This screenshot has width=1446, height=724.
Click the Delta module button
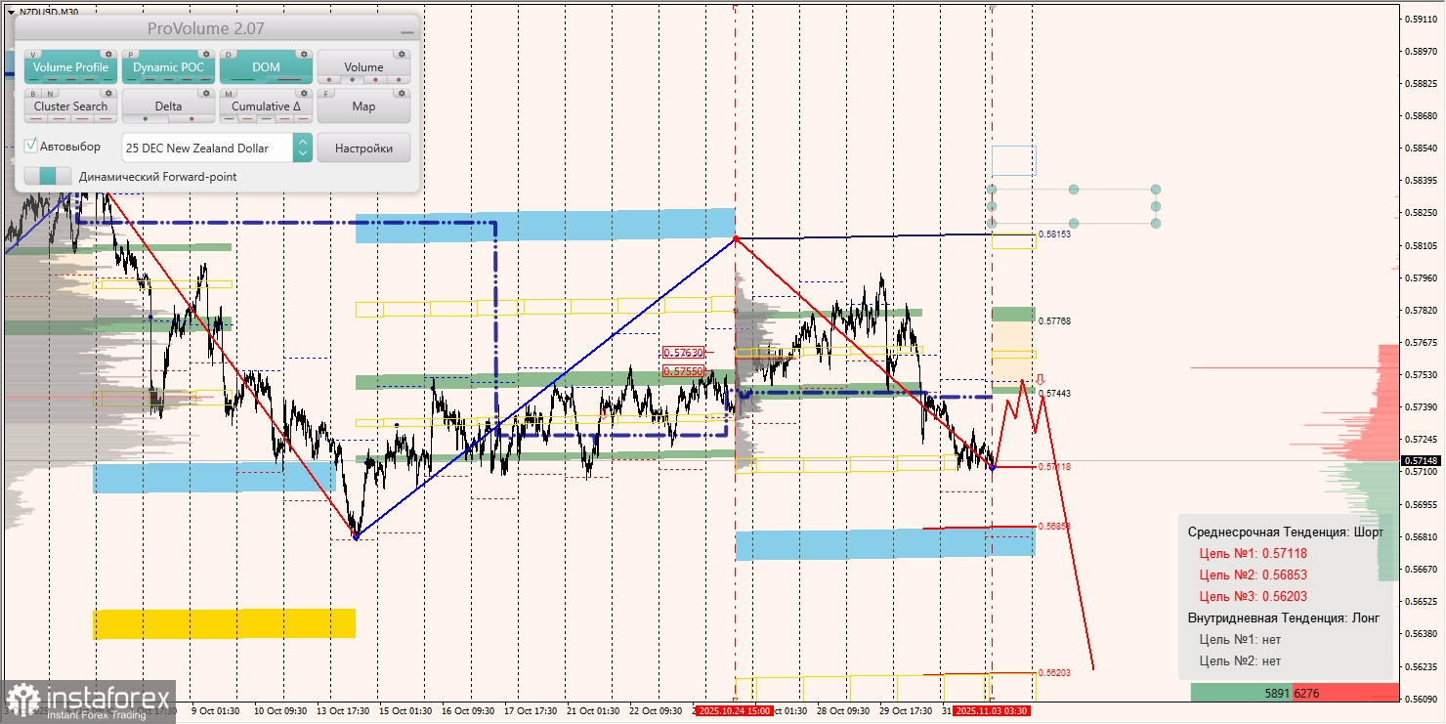coord(169,106)
